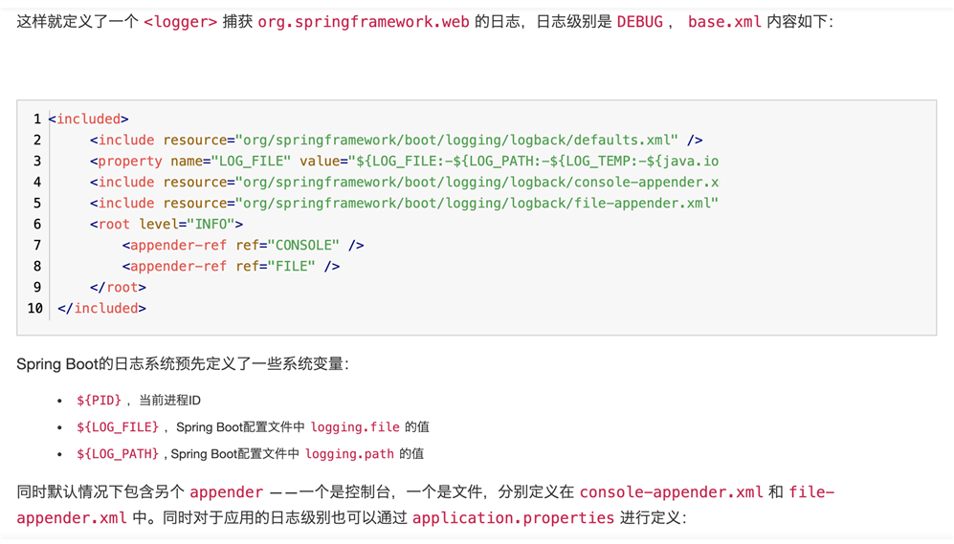Click logging.path inline code
Screen dimensions: 954x544
pyautogui.click(x=349, y=453)
